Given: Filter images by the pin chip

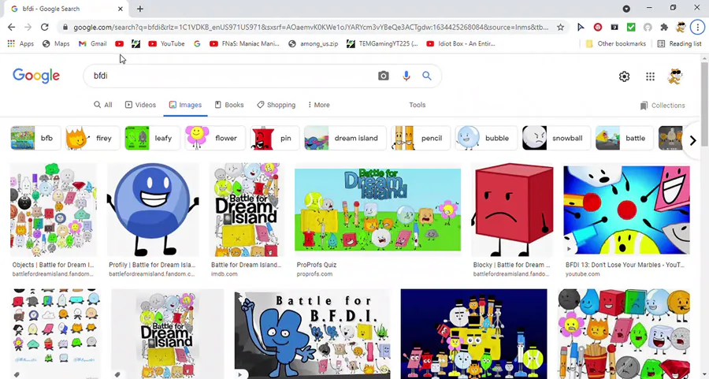Looking at the screenshot, I should [x=275, y=139].
